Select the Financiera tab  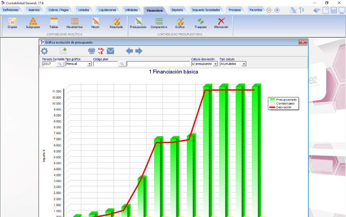pyautogui.click(x=155, y=10)
